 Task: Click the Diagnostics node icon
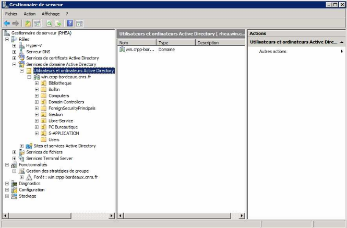pos(14,184)
